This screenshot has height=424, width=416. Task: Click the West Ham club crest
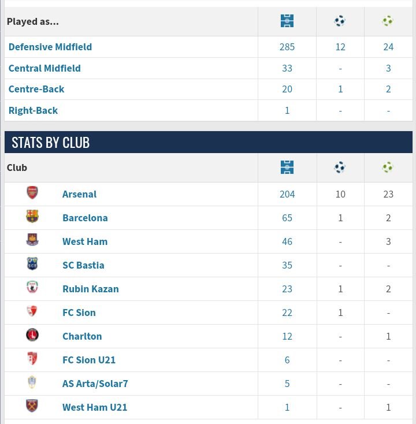coord(32,240)
